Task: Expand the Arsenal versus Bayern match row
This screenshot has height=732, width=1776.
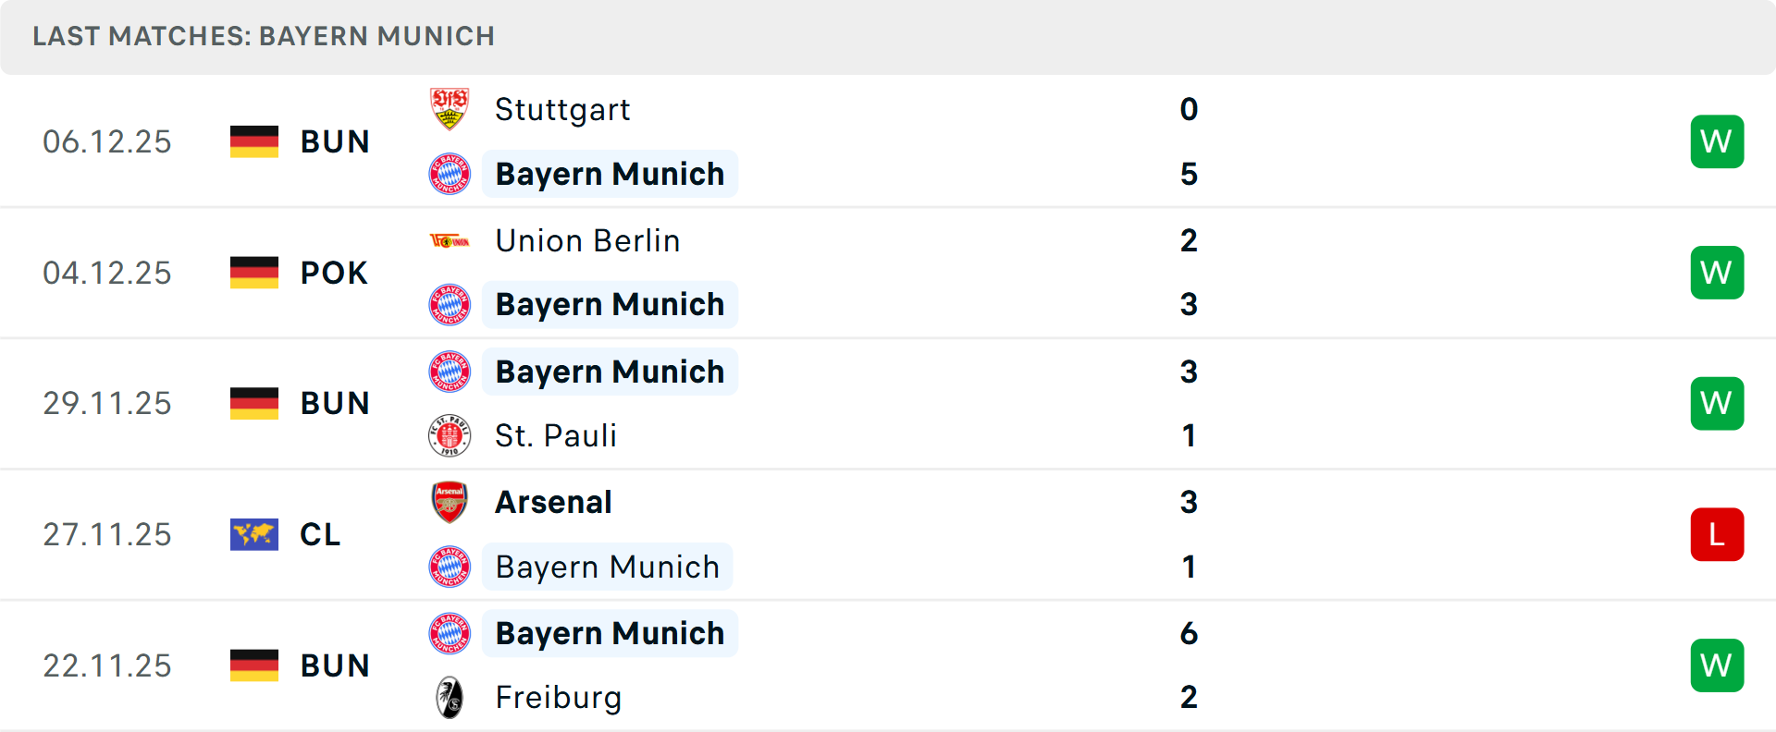Action: [x=888, y=533]
